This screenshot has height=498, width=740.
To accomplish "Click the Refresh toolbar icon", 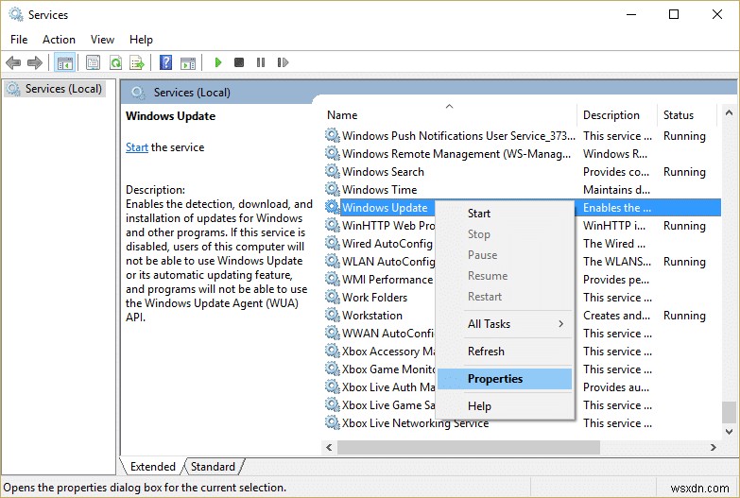I will [115, 62].
